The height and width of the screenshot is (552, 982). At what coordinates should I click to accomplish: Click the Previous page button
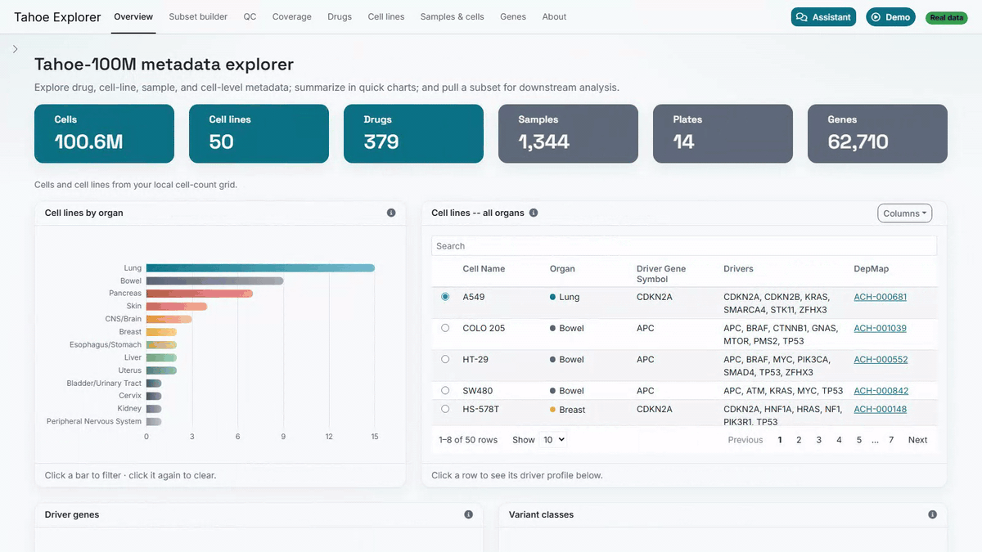(746, 440)
